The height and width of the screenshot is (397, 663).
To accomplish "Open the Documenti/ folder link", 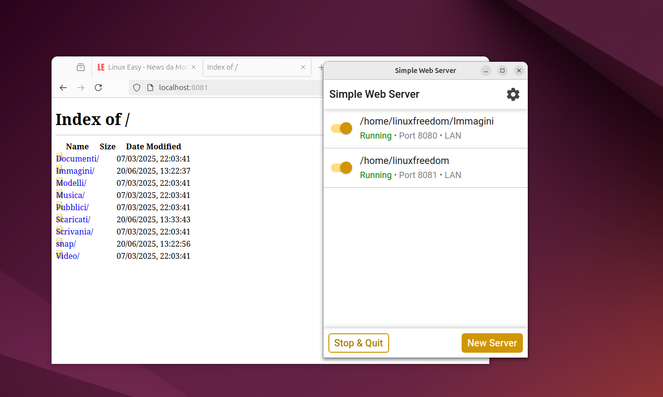I will (78, 159).
